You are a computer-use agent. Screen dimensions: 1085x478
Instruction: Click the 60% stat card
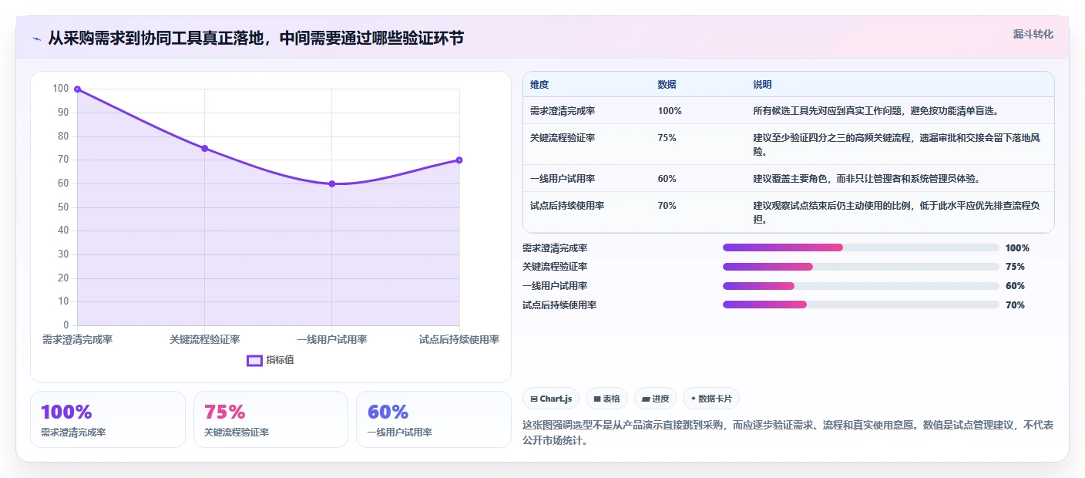(434, 419)
